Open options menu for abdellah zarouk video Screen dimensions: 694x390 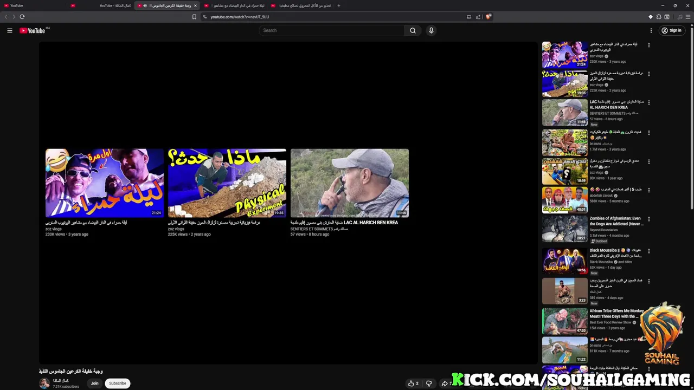click(x=648, y=191)
